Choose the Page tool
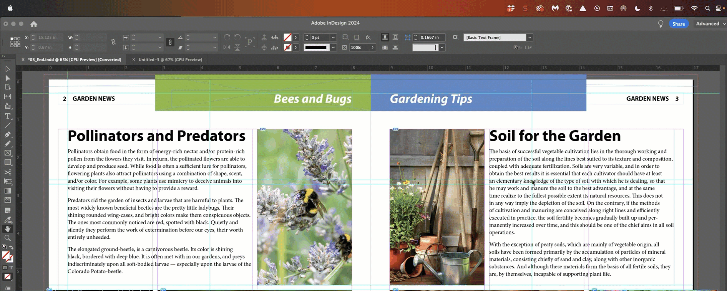 7,87
